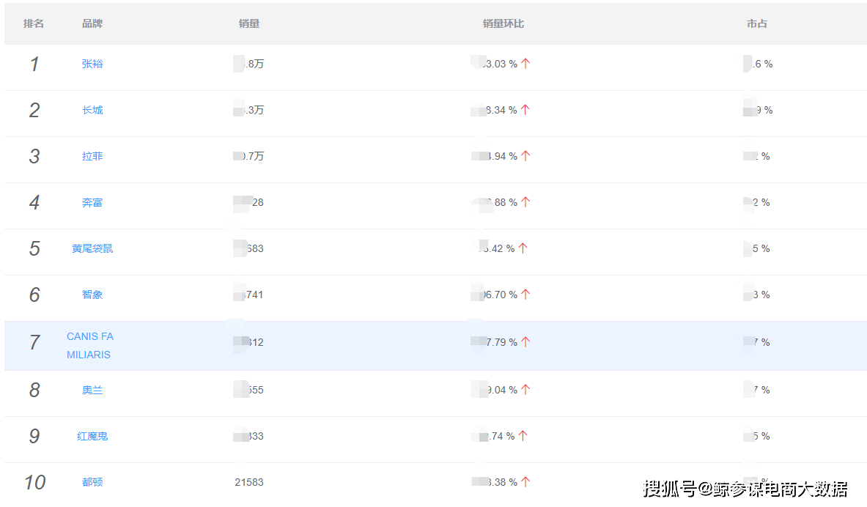Click the 排名 column header
867x507 pixels.
(x=34, y=23)
